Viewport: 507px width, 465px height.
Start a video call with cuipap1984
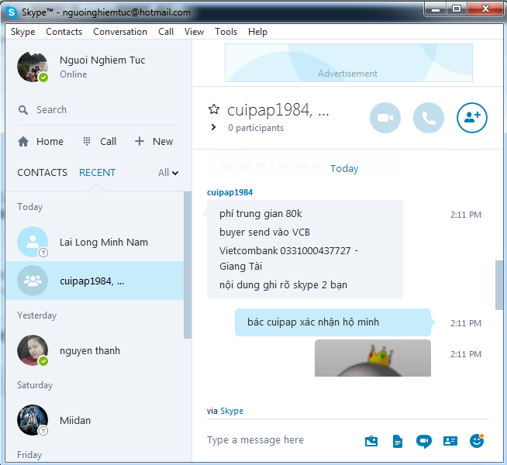(x=385, y=118)
